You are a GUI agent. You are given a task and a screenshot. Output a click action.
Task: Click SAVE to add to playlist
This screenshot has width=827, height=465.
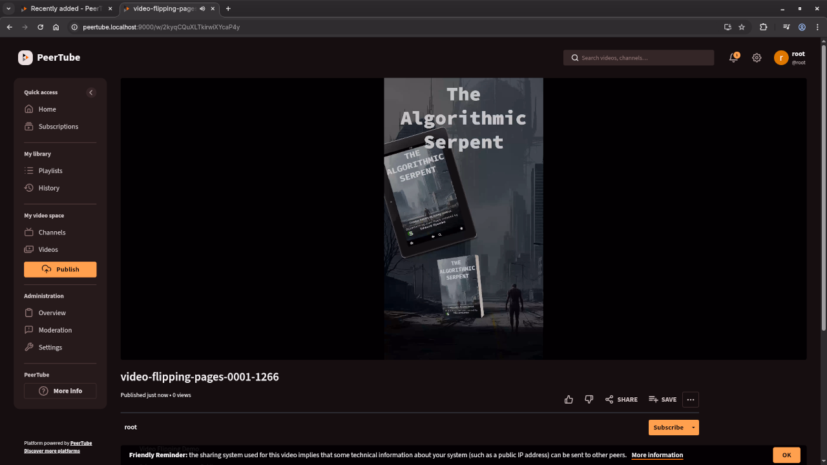pyautogui.click(x=662, y=400)
